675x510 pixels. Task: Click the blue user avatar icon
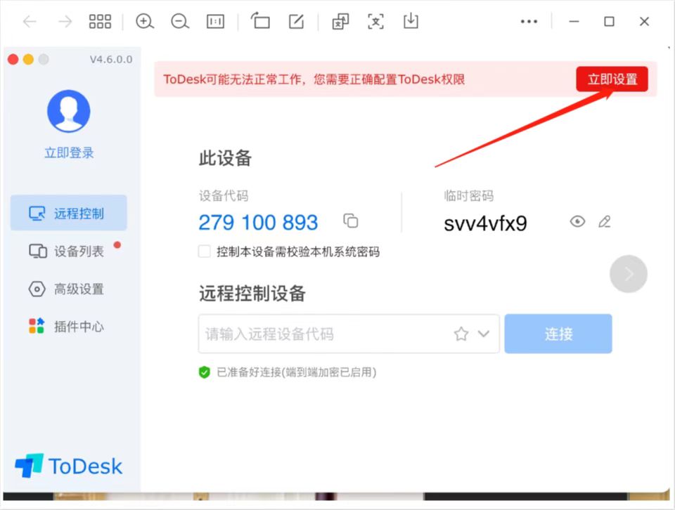tap(68, 111)
